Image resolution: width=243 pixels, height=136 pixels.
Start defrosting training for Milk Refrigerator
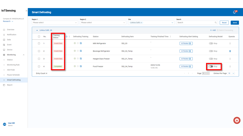75,43
